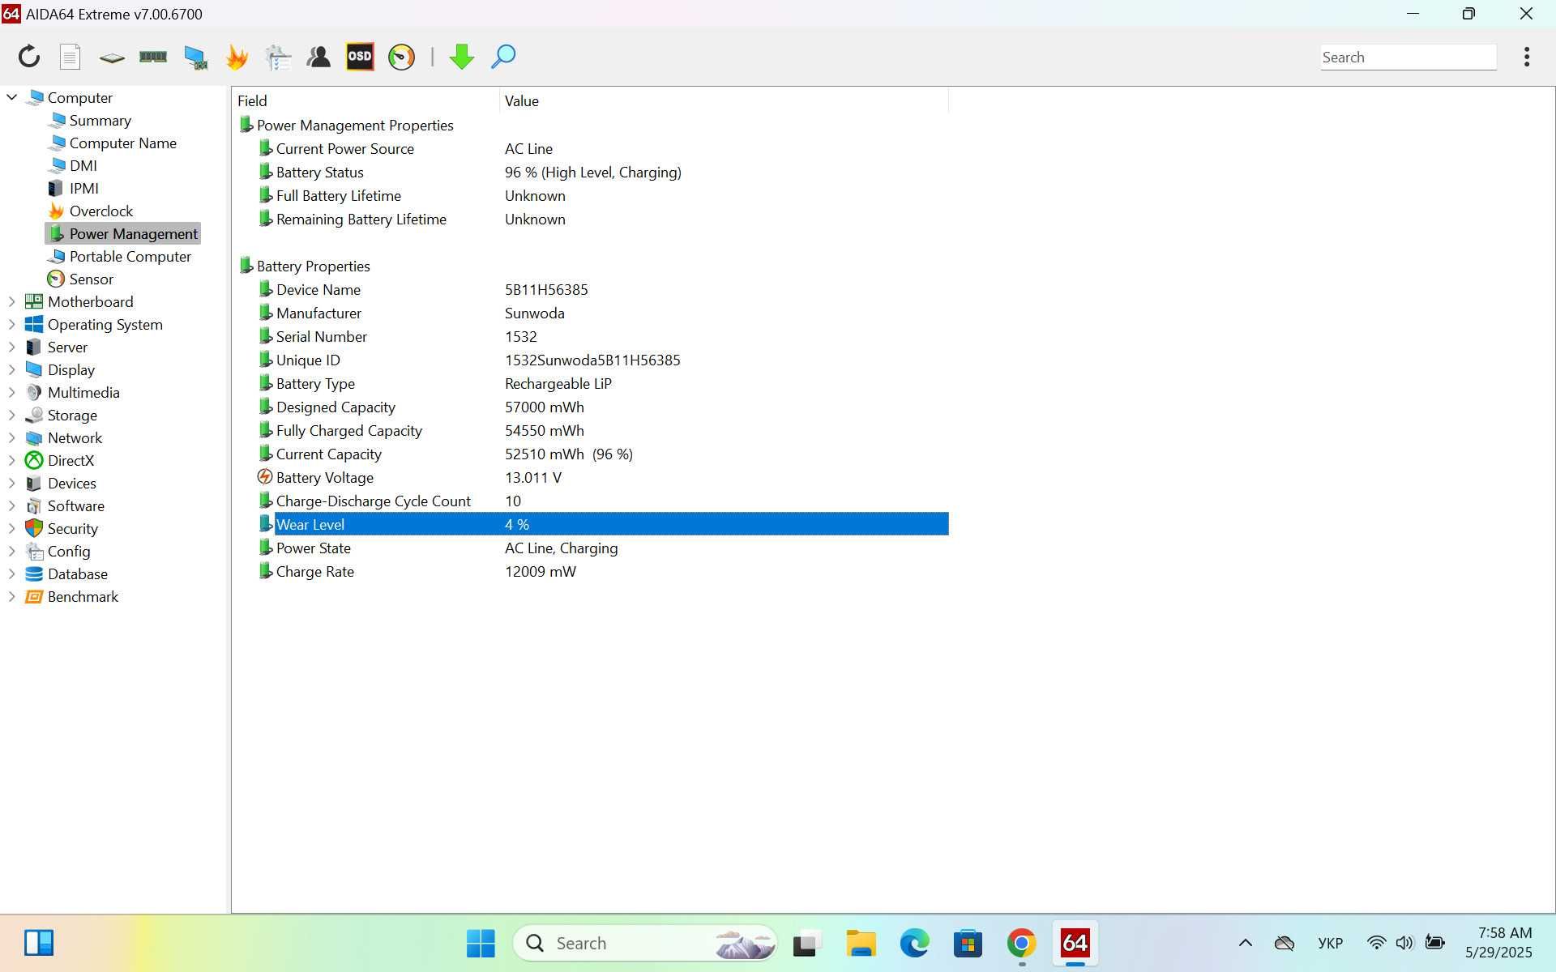Select Computer Name in the tree

[x=122, y=143]
